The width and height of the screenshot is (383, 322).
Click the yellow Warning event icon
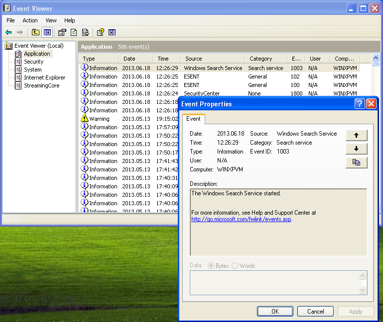point(84,118)
